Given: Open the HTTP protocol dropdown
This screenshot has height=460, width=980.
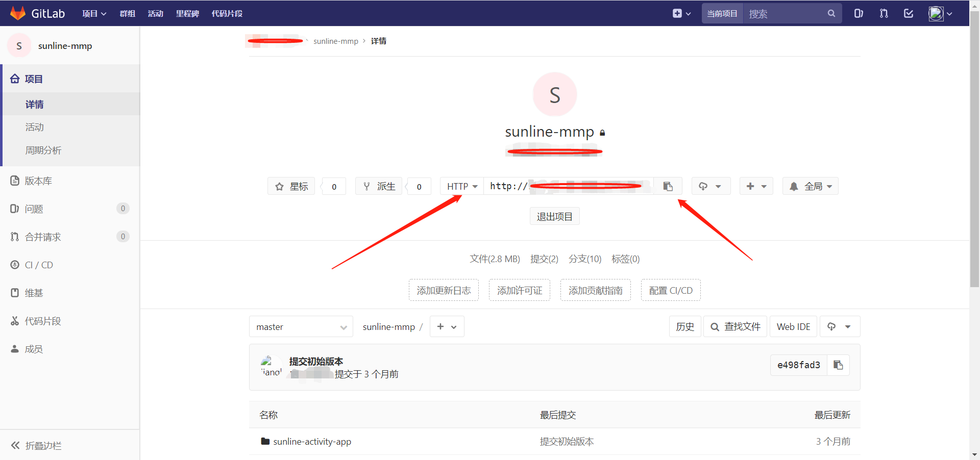Looking at the screenshot, I should click(x=462, y=187).
